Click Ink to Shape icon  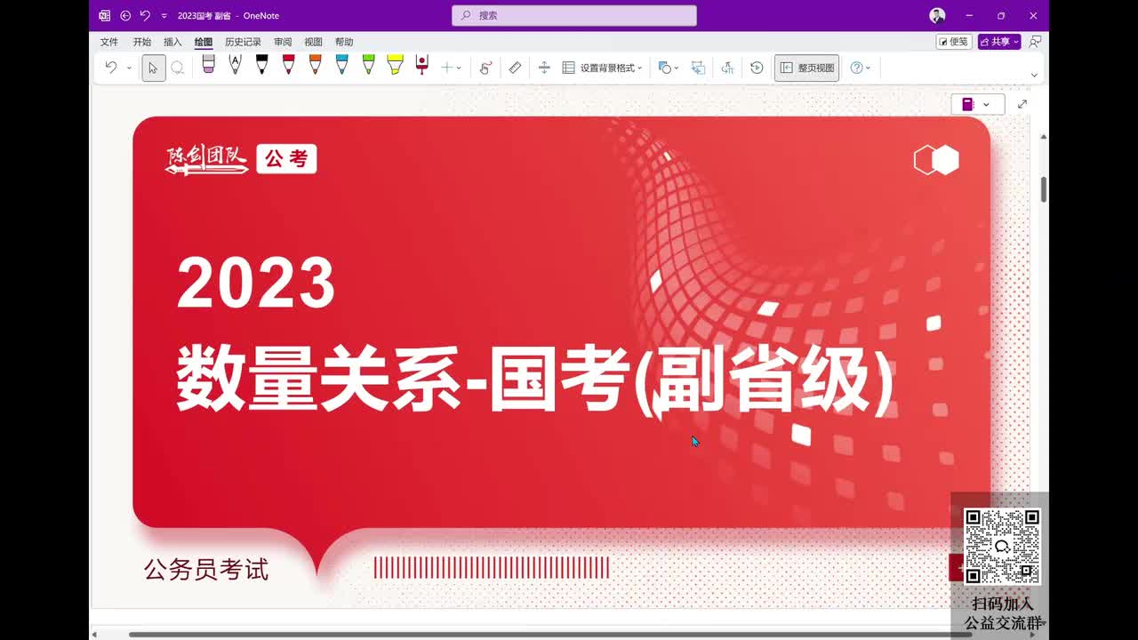coord(698,68)
